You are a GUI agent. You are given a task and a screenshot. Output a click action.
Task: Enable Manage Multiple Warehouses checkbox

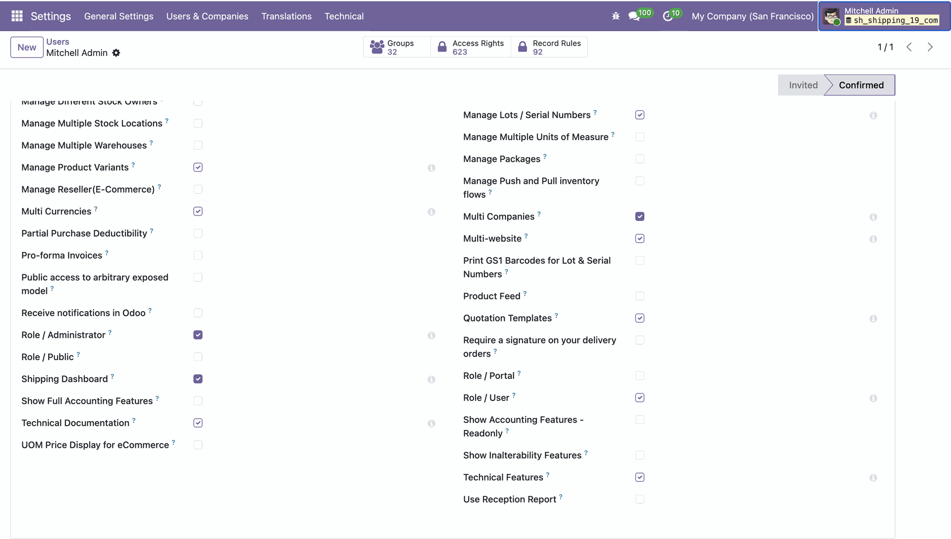point(198,145)
